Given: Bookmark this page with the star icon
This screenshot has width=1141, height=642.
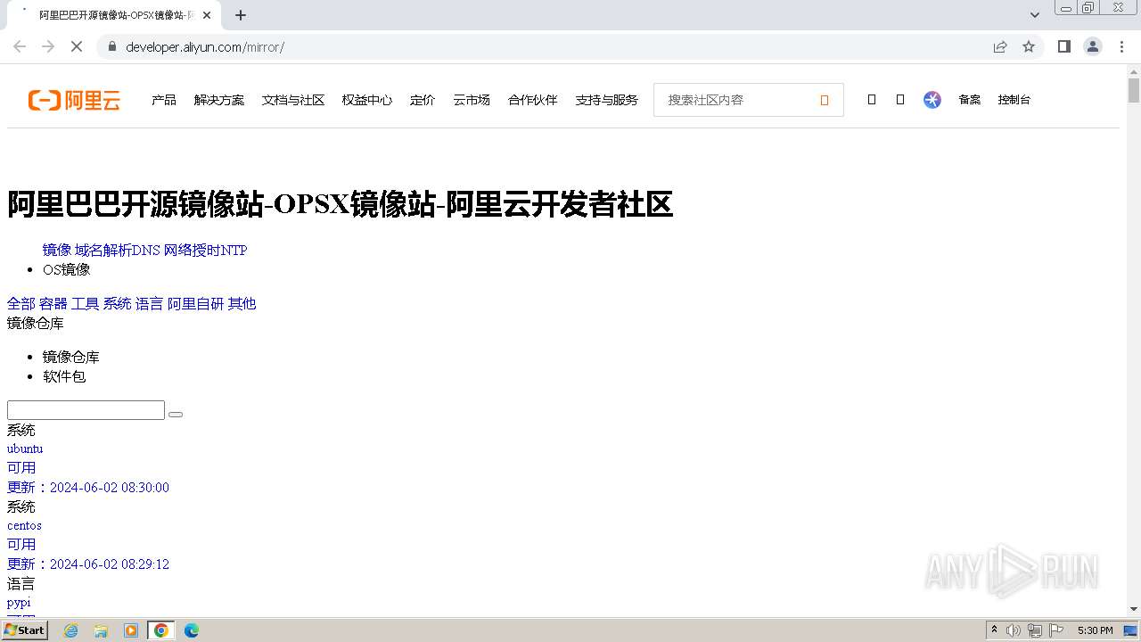Looking at the screenshot, I should 1029,46.
